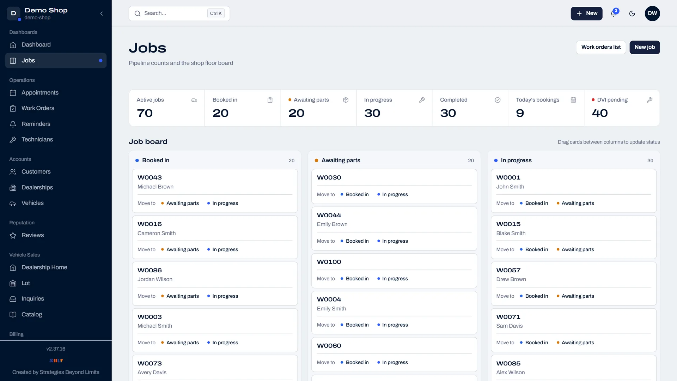Navigate to Technicians section
This screenshot has width=677, height=381.
(x=56, y=140)
